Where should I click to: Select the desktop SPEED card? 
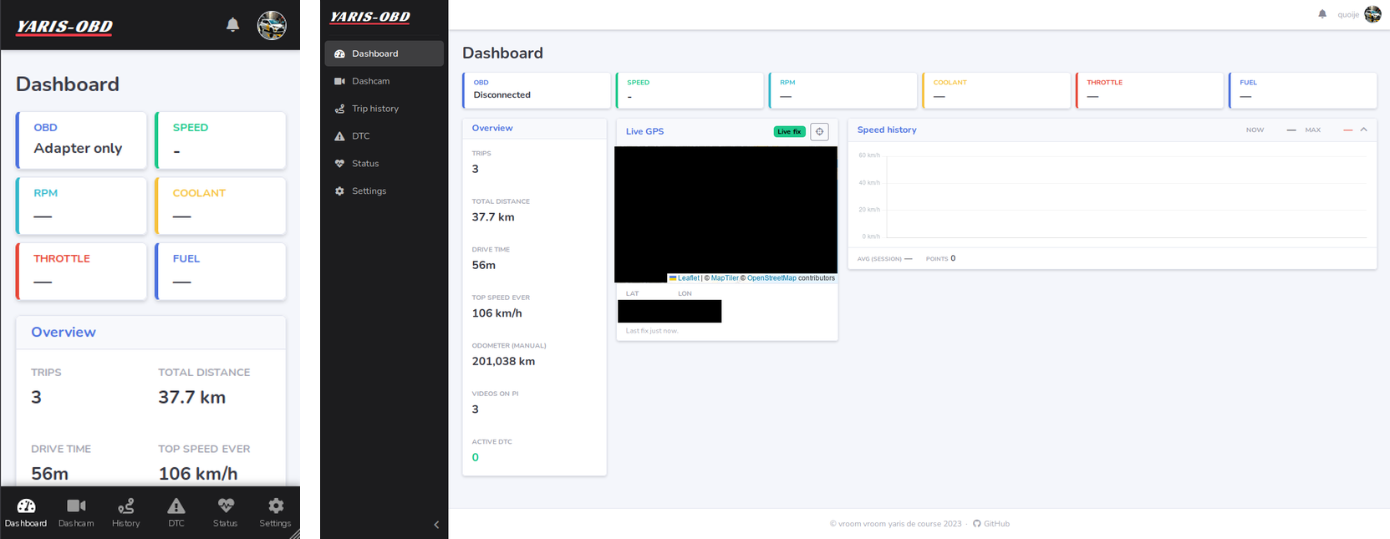[690, 90]
